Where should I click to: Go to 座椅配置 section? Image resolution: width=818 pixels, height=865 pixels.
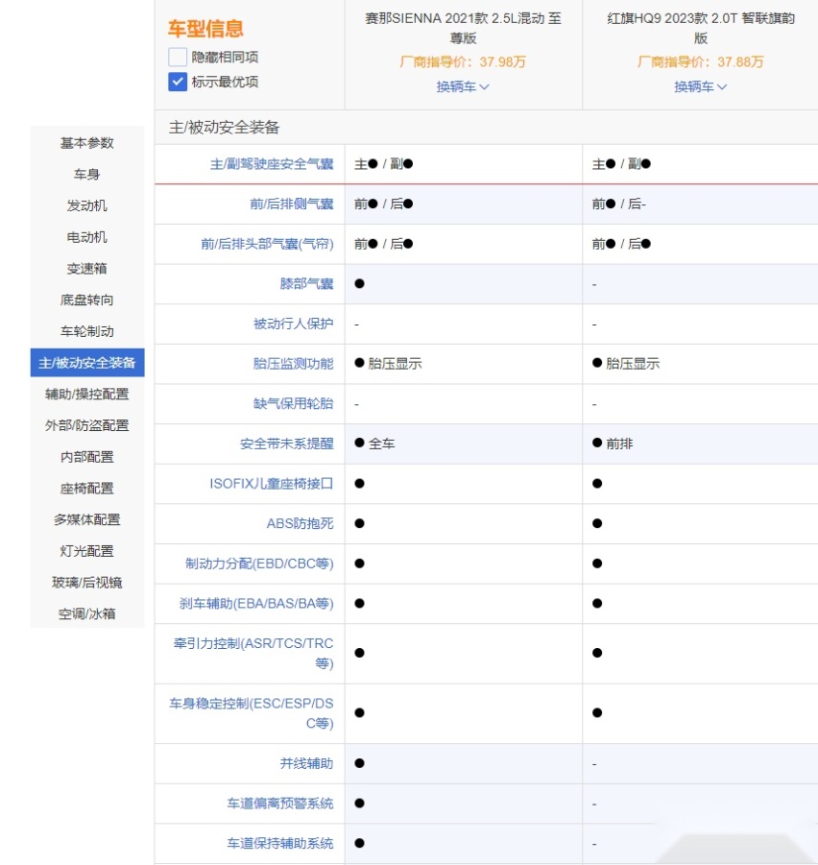click(x=87, y=489)
